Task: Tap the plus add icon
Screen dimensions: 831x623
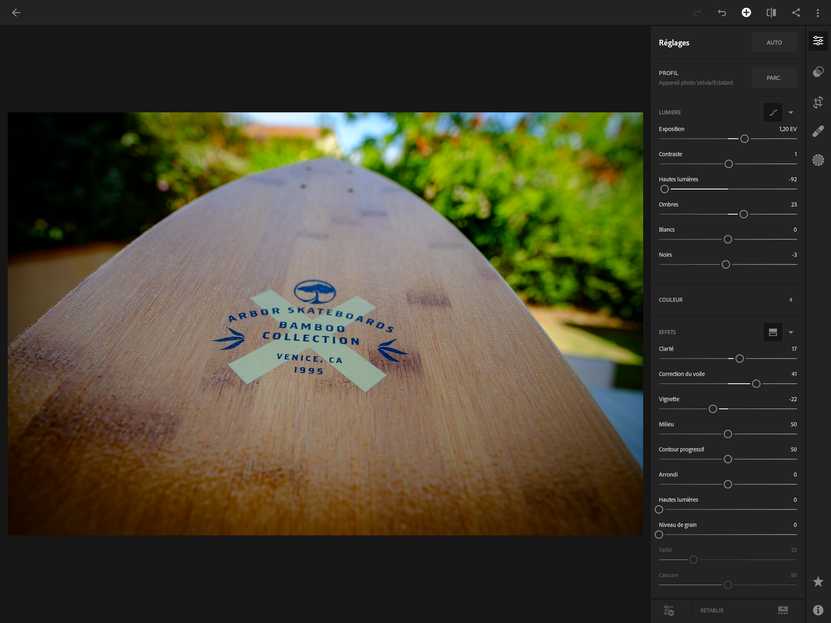Action: pos(746,13)
